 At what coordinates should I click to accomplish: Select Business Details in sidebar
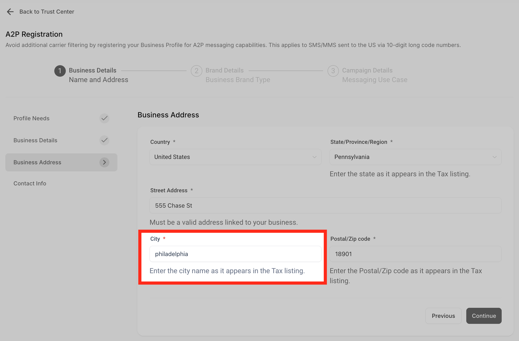click(35, 140)
